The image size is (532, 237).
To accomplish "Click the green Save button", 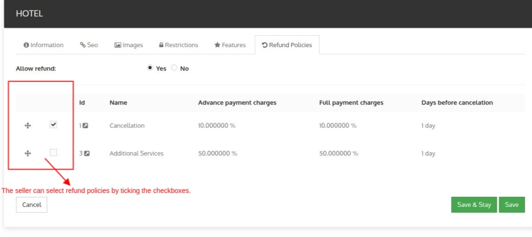I will point(512,205).
